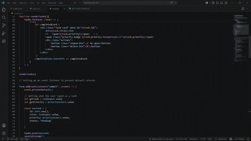Click 'completedTask.innerHTML += completedCard' at line 51
The height and width of the screenshot is (141, 251).
coord(61,59)
